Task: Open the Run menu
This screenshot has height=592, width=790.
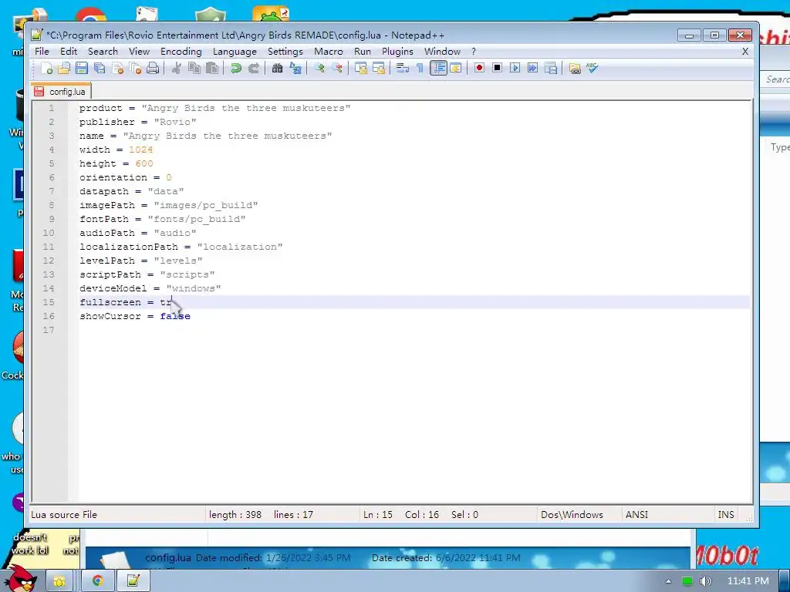Action: coord(363,52)
